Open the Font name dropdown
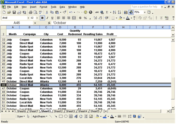176x124 pixels. 28,18
